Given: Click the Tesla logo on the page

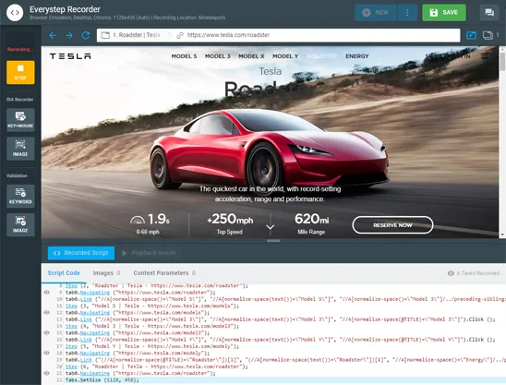Looking at the screenshot, I should point(70,56).
